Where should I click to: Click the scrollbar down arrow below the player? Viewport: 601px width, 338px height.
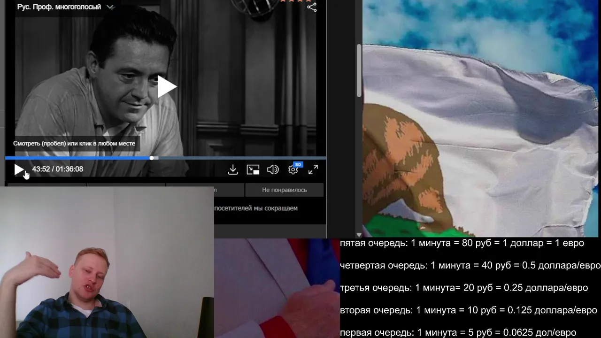point(359,234)
